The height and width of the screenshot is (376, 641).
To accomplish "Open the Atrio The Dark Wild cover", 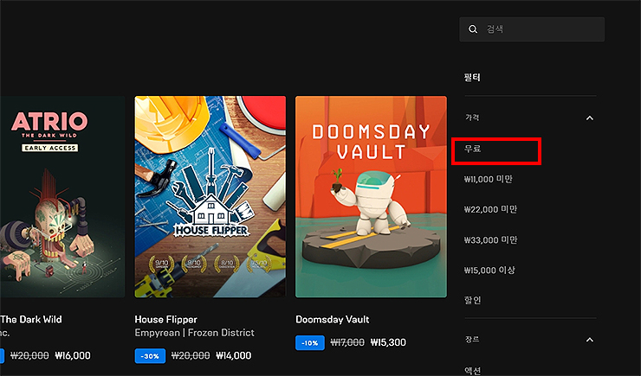I will tap(62, 196).
